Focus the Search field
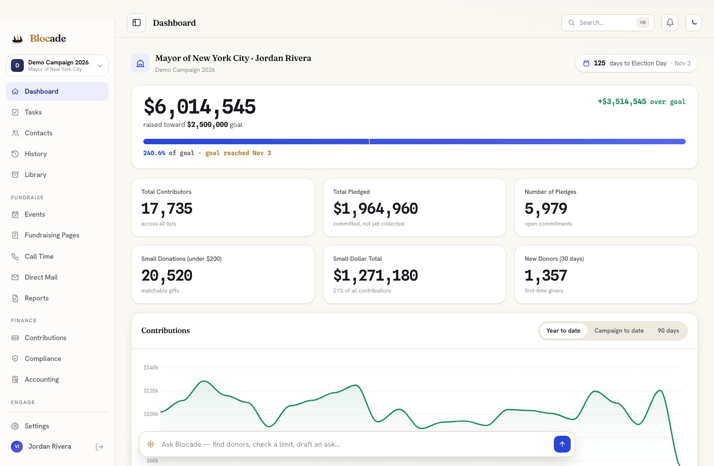Viewport: 714px width, 466px height. click(608, 23)
